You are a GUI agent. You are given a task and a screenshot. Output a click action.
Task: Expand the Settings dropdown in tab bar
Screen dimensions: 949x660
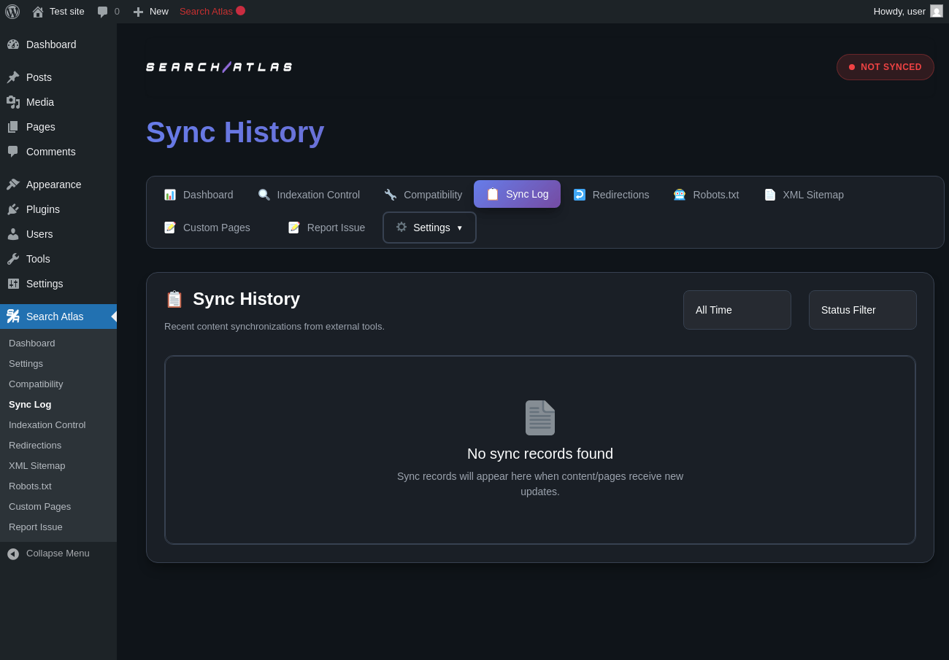pyautogui.click(x=429, y=228)
